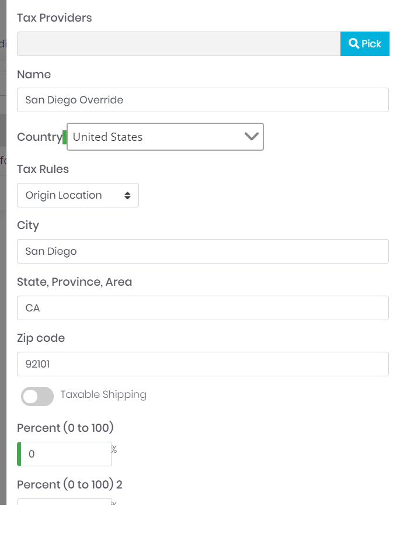
Task: Click the chevron arrow in Country selector
Action: (251, 137)
